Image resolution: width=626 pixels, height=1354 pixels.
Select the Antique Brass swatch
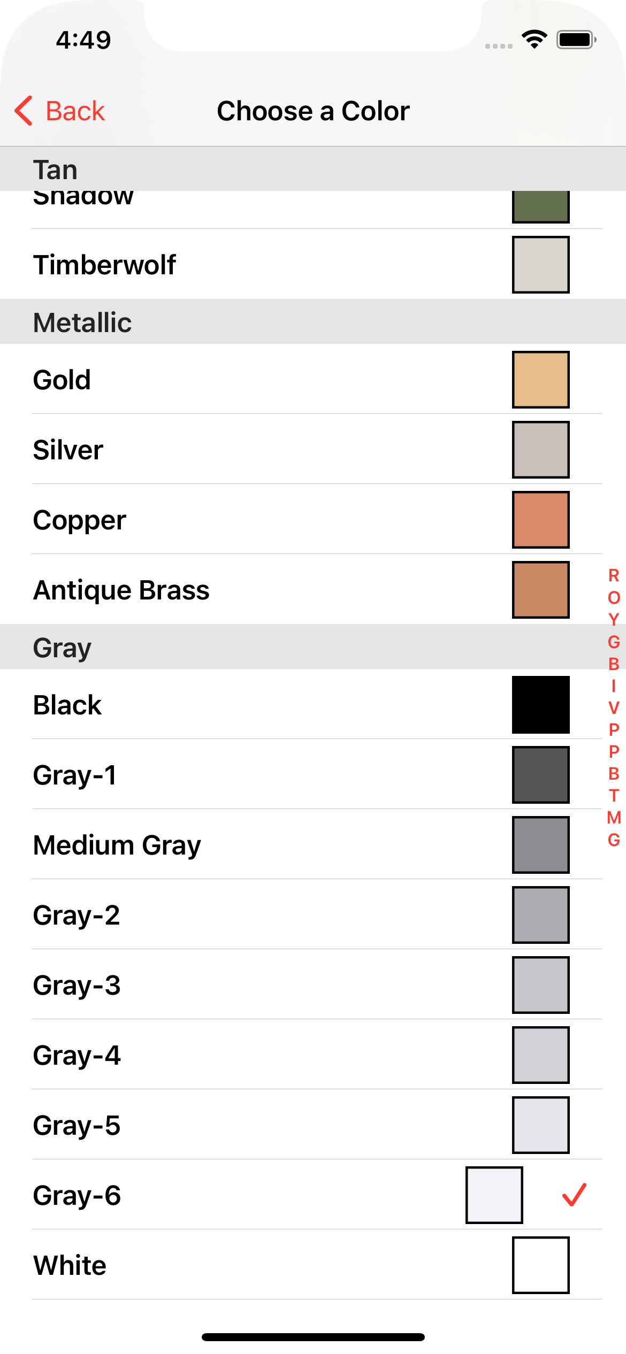point(540,590)
